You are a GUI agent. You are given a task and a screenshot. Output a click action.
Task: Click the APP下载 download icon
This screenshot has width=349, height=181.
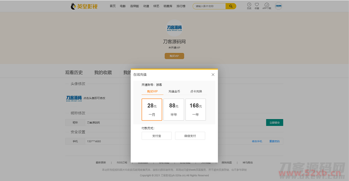[267, 5]
